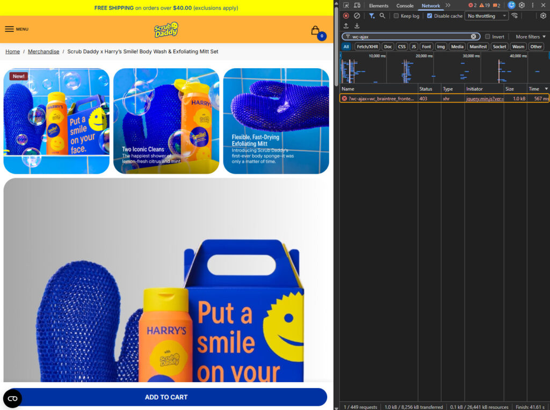Viewport: 550px width, 410px height.
Task: Open the AI assistance icon in DevTools
Action: point(511,5)
